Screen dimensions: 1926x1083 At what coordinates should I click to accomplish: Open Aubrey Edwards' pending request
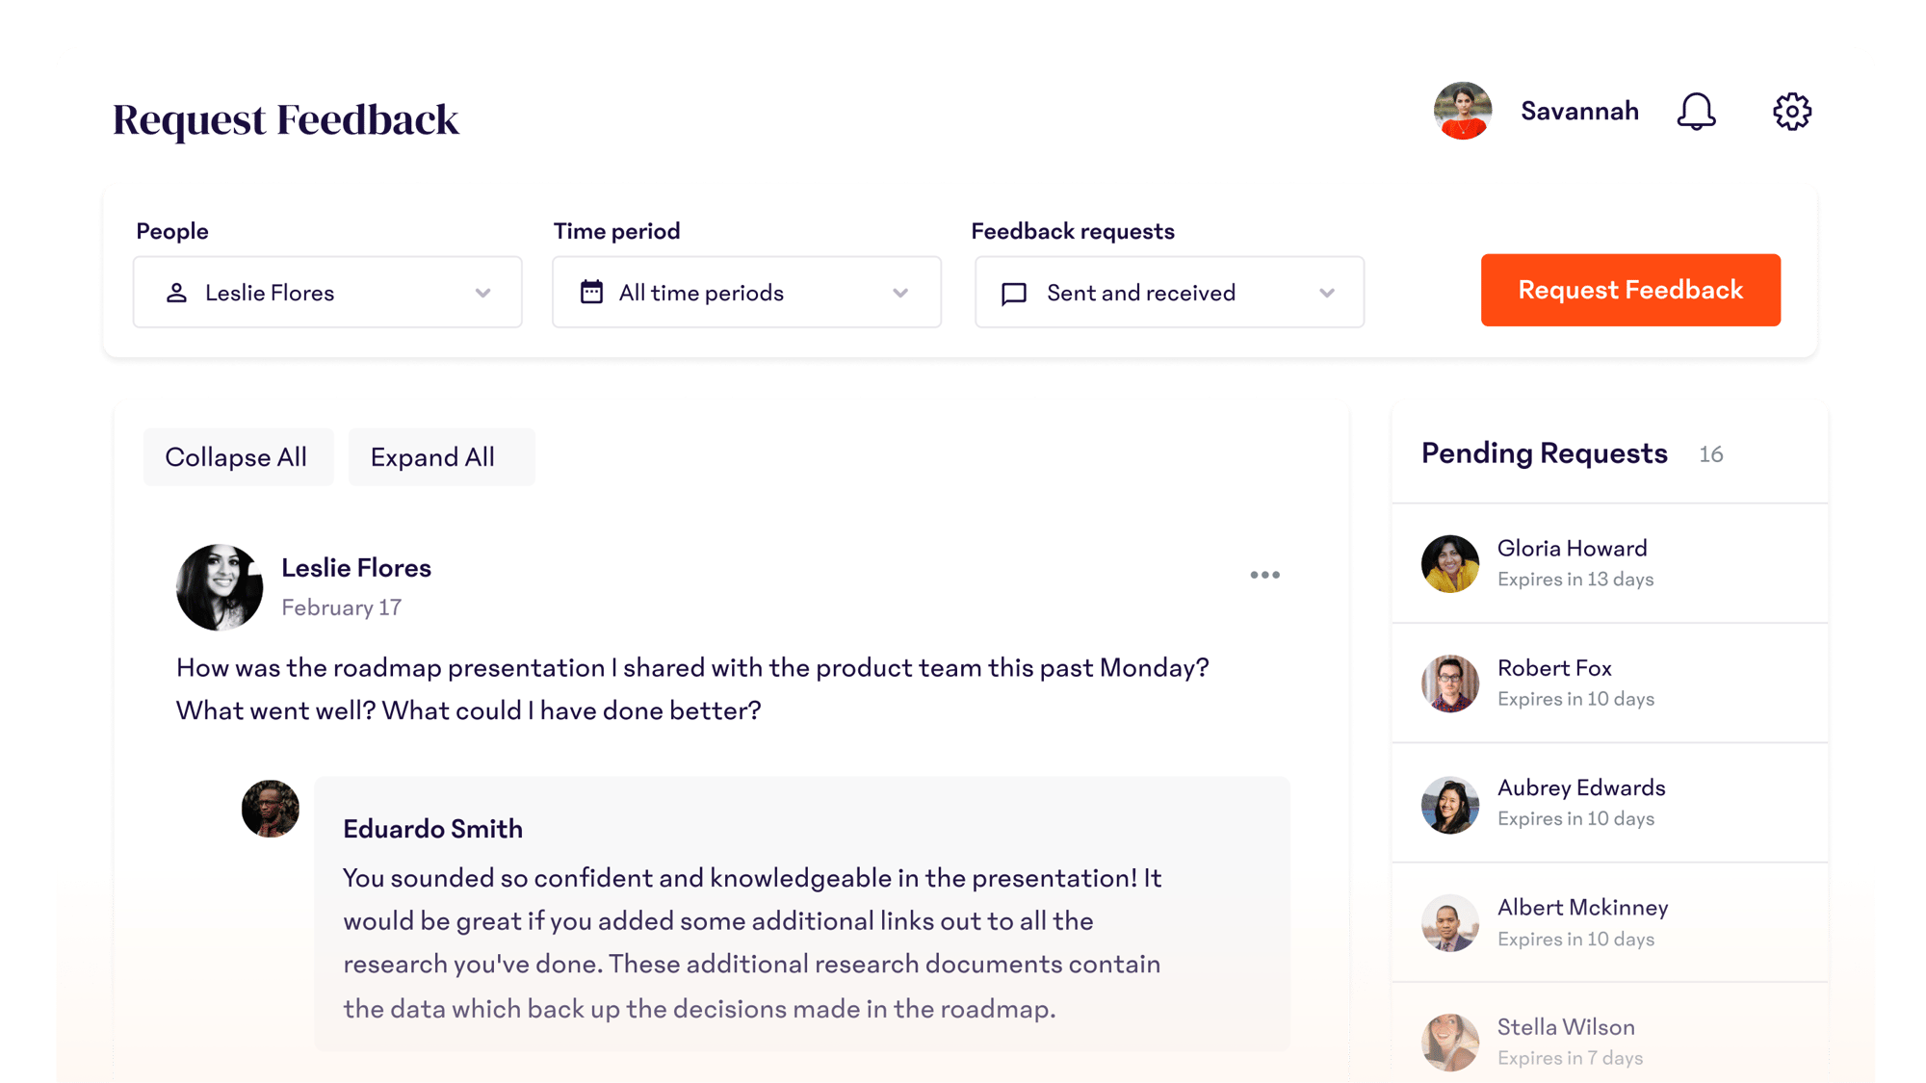tap(1608, 803)
